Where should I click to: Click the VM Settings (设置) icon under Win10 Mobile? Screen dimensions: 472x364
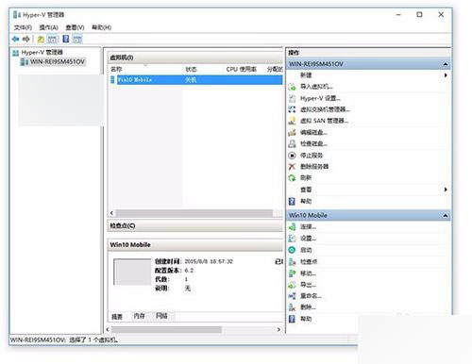(292, 239)
